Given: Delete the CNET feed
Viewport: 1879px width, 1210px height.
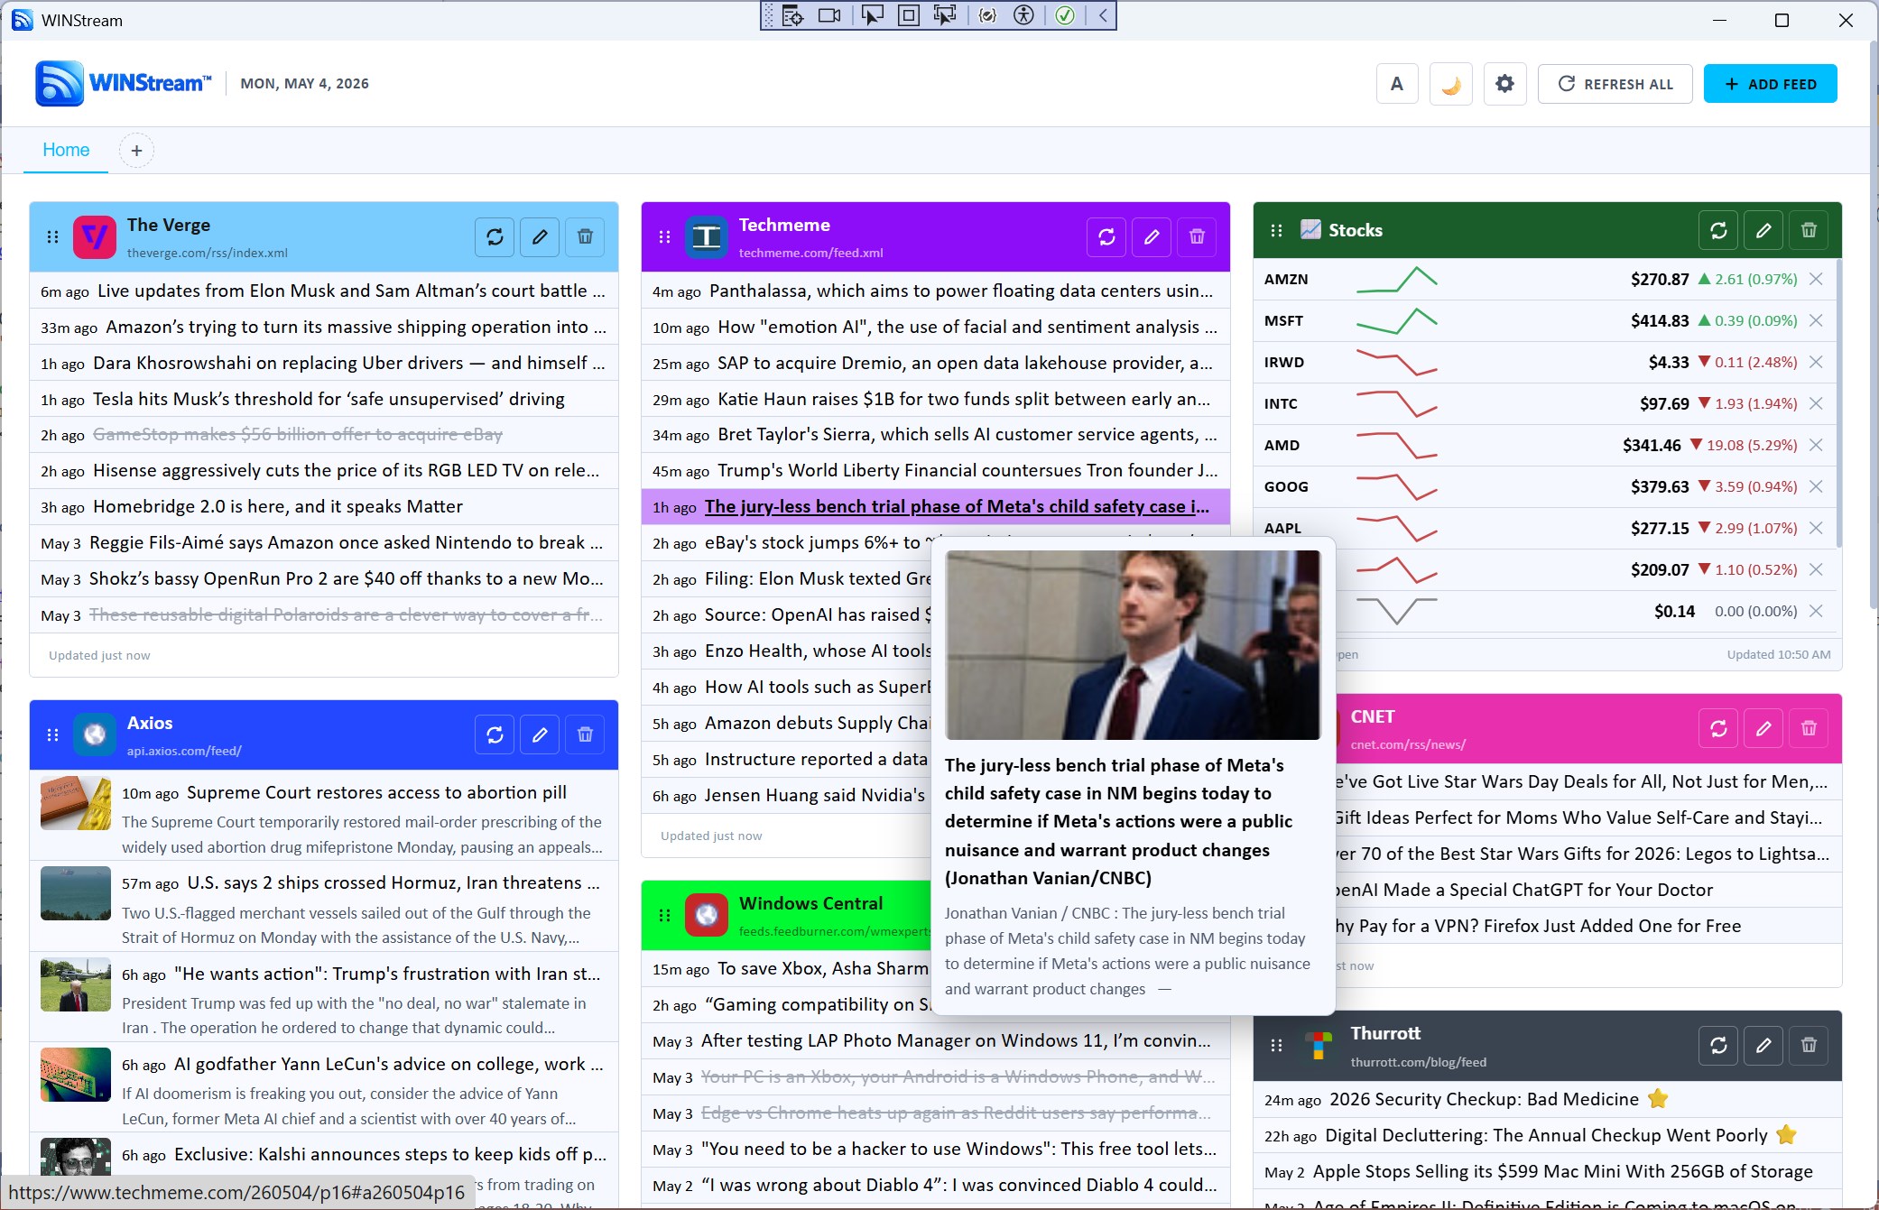Looking at the screenshot, I should pos(1809,728).
